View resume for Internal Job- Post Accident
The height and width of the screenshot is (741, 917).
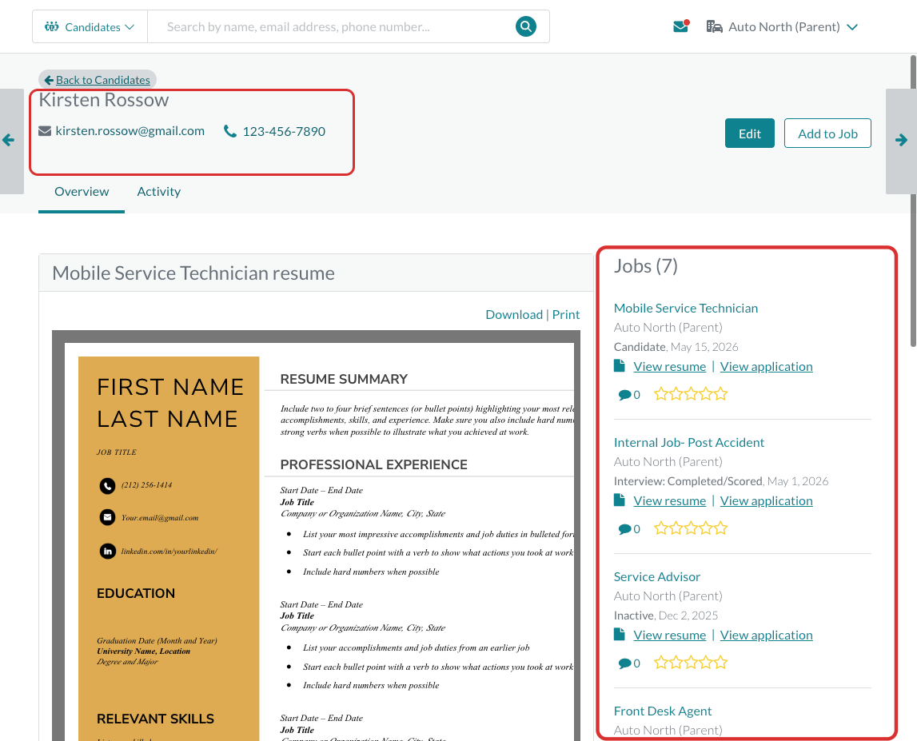670,501
